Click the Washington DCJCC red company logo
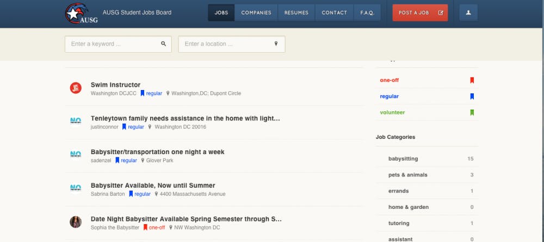Screen dimensions: 544x242 click(x=76, y=88)
